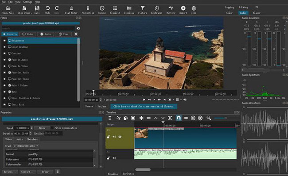Switch to the Metadata tab
Image resolution: width=288 pixels, height=176 pixels.
[x=32, y=139]
